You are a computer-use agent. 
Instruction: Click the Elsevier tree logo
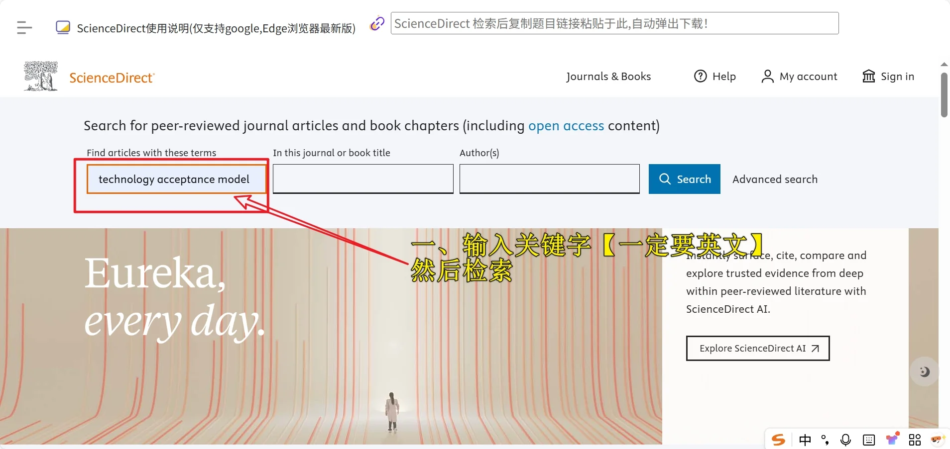tap(41, 76)
